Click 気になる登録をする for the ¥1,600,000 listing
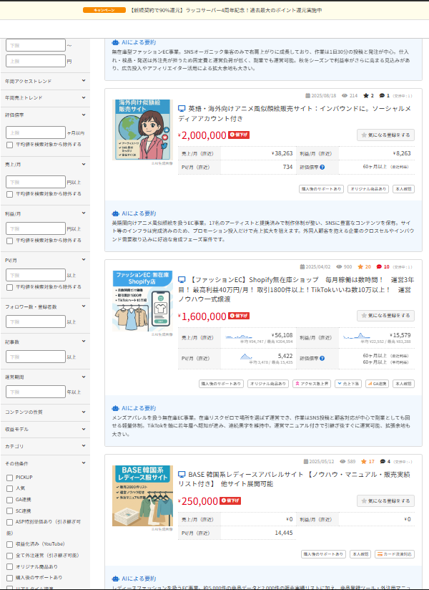The height and width of the screenshot is (590, 429). coord(386,315)
